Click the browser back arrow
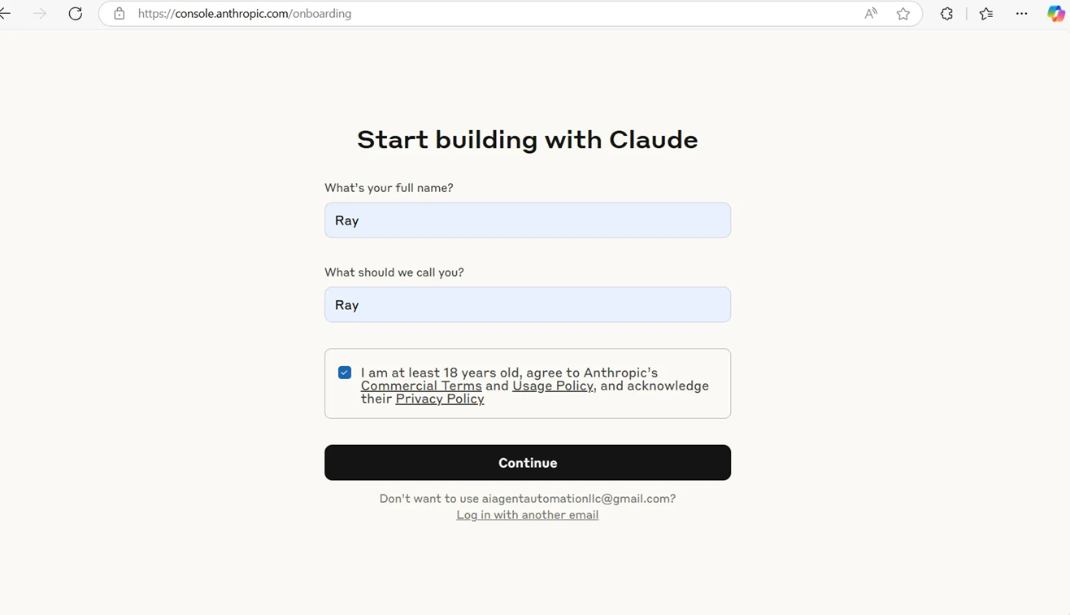The image size is (1070, 615). [5, 14]
